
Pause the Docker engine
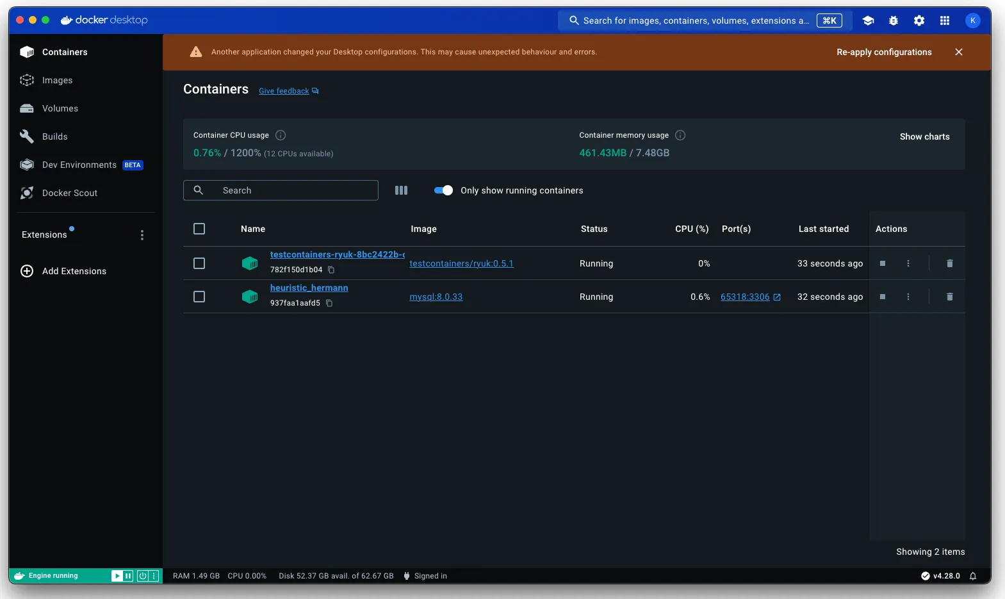[128, 576]
